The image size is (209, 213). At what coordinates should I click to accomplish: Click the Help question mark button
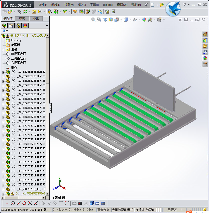184,5
